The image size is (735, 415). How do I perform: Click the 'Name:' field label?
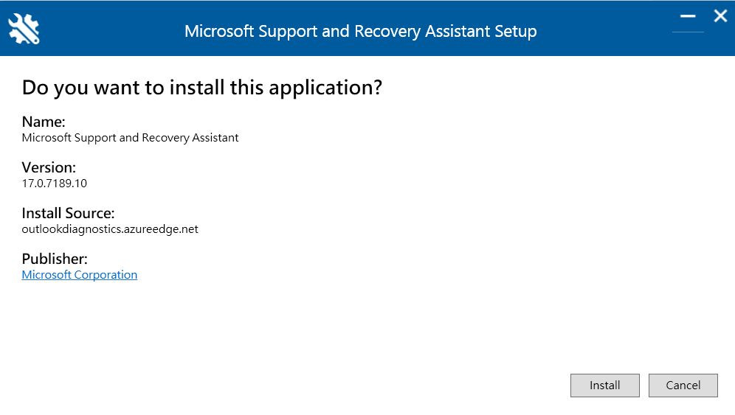tap(44, 122)
